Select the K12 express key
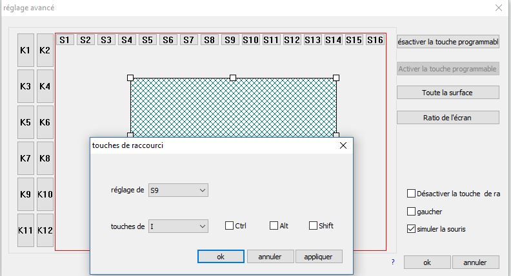 (x=45, y=230)
